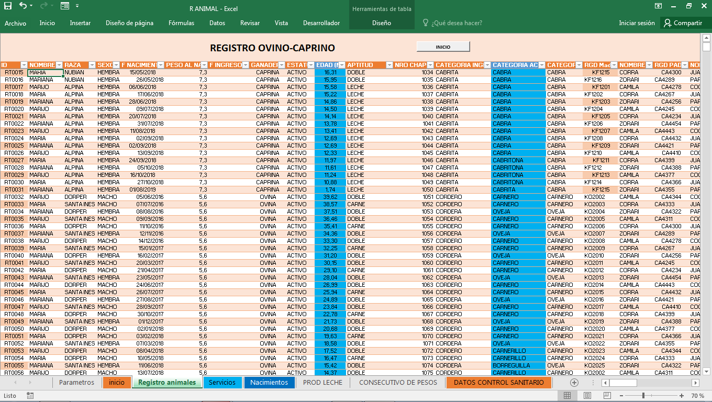
Task: Open the Revisar ribbon tab
Action: [x=250, y=23]
